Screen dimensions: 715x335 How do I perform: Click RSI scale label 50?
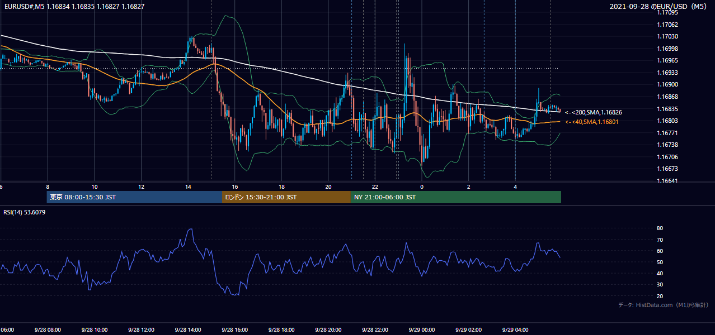tap(660, 262)
